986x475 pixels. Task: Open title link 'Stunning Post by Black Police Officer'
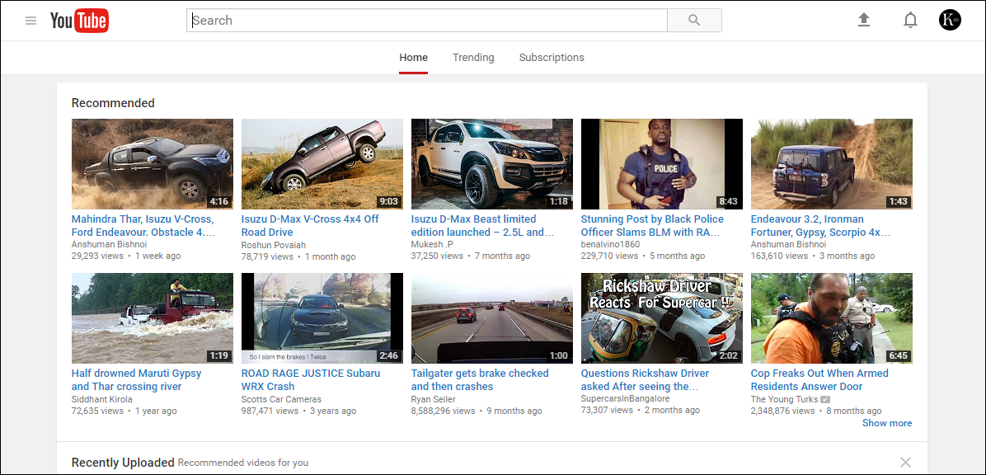click(652, 226)
